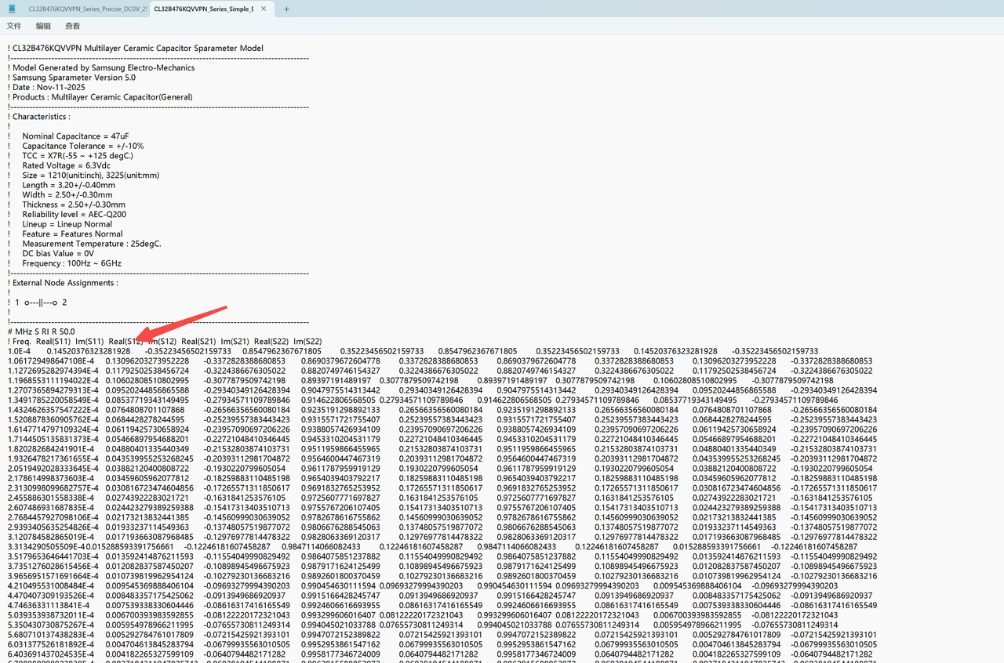Open the 查看 (View) menu

tap(72, 26)
